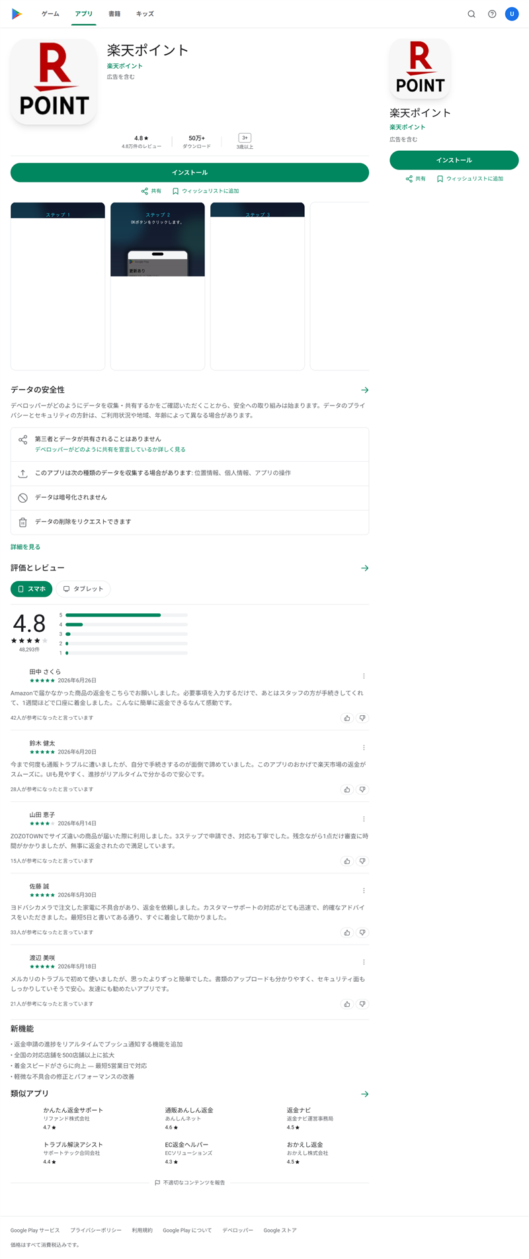Switch reviews to タブレット filter

pyautogui.click(x=83, y=589)
